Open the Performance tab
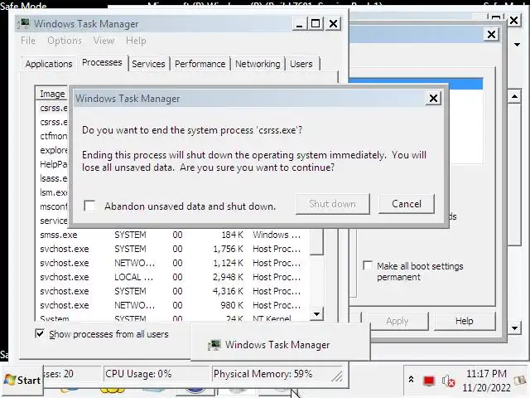The height and width of the screenshot is (398, 530). 200,64
